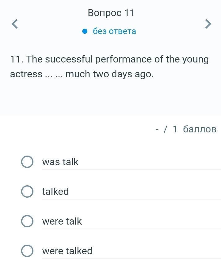The height and width of the screenshot is (262, 221).
Task: Pick the "were talked" radio button
Action: 27,251
